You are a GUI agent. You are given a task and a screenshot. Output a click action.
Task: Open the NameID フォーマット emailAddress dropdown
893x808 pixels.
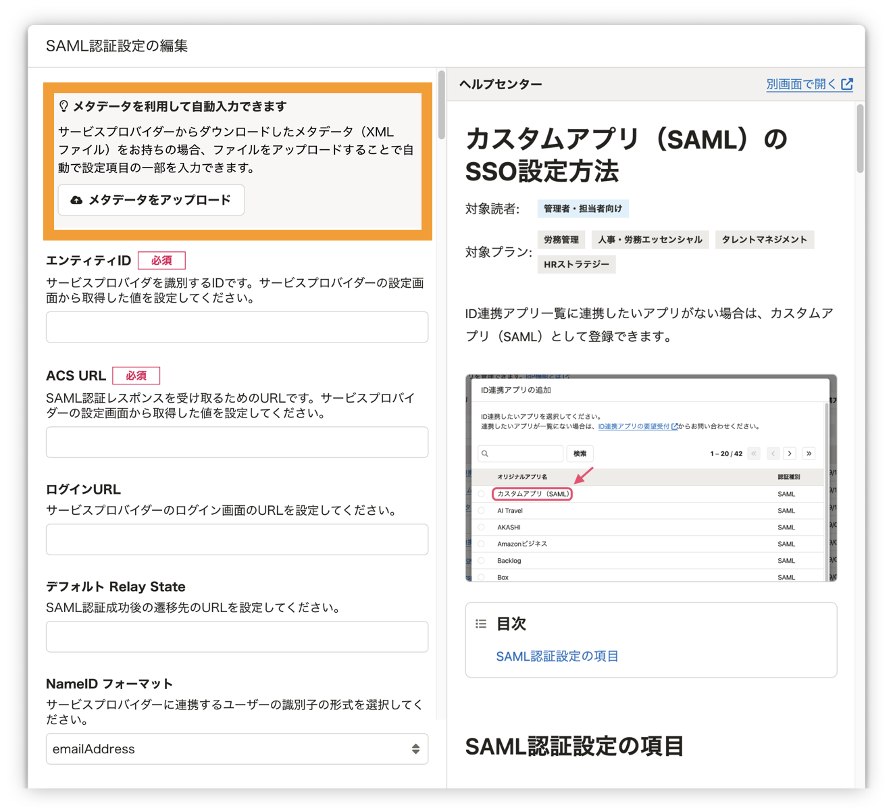[x=236, y=749]
